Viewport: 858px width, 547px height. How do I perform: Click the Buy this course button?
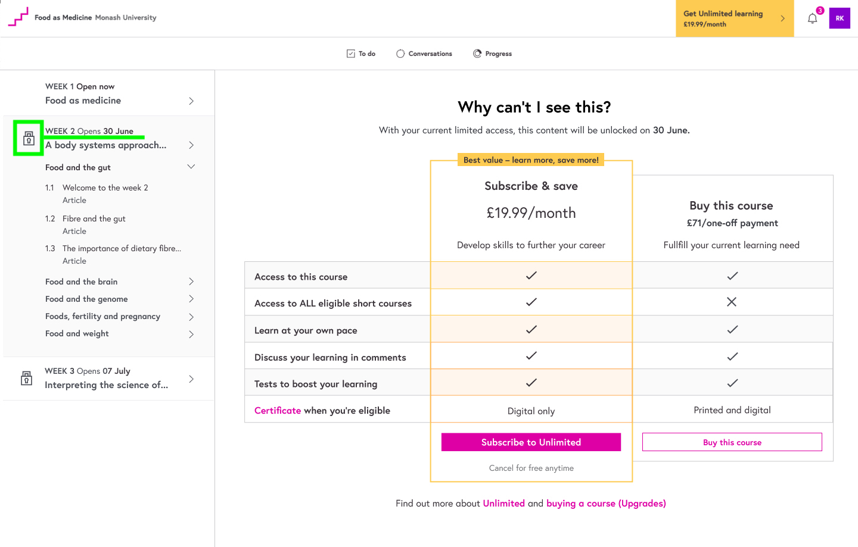[732, 442]
